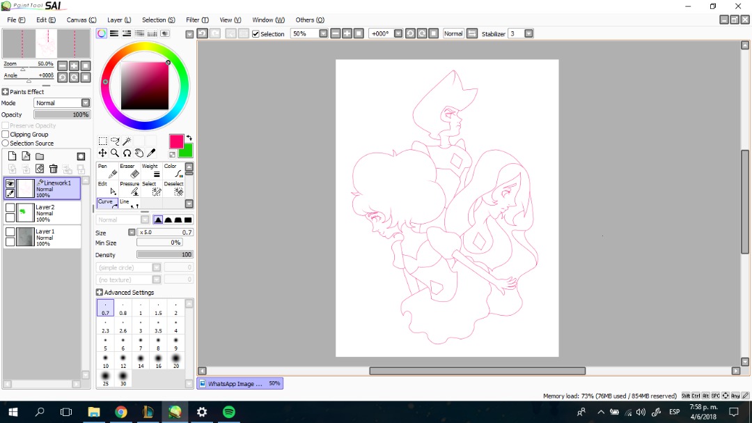
Task: Select the Lasso tool
Action: [115, 141]
